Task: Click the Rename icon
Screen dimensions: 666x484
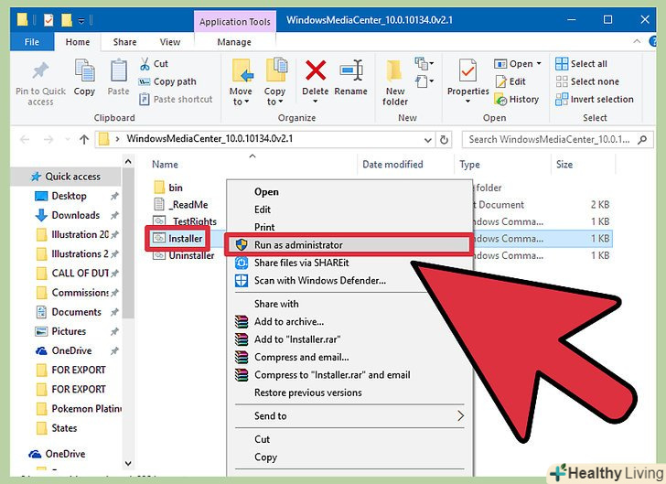Action: coord(351,70)
